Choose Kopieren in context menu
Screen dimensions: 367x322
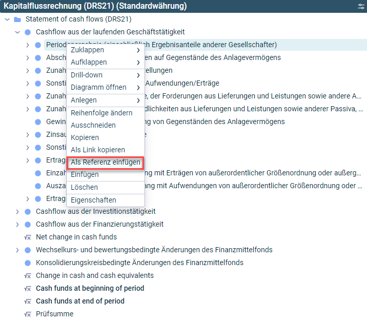(106, 137)
